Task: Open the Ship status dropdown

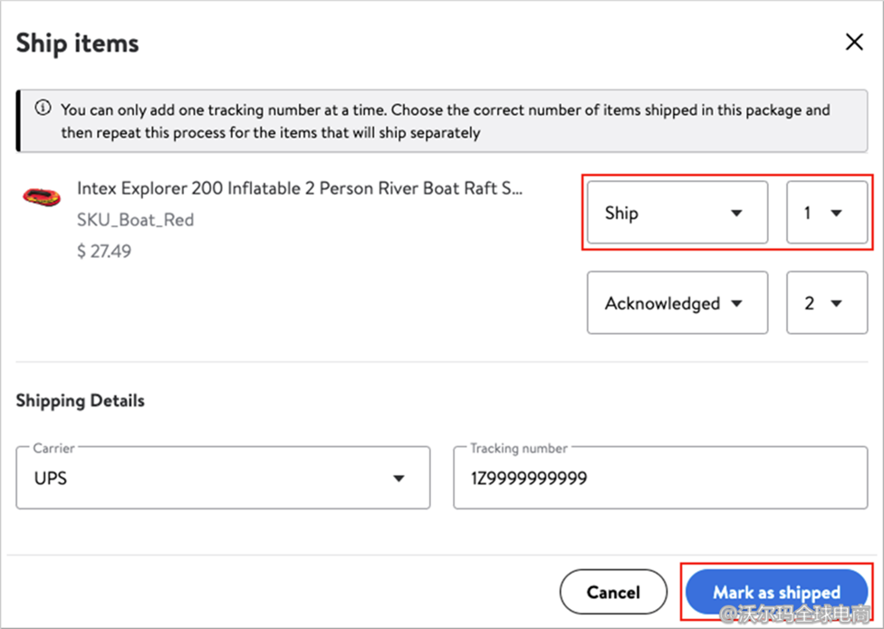Action: [x=677, y=214]
